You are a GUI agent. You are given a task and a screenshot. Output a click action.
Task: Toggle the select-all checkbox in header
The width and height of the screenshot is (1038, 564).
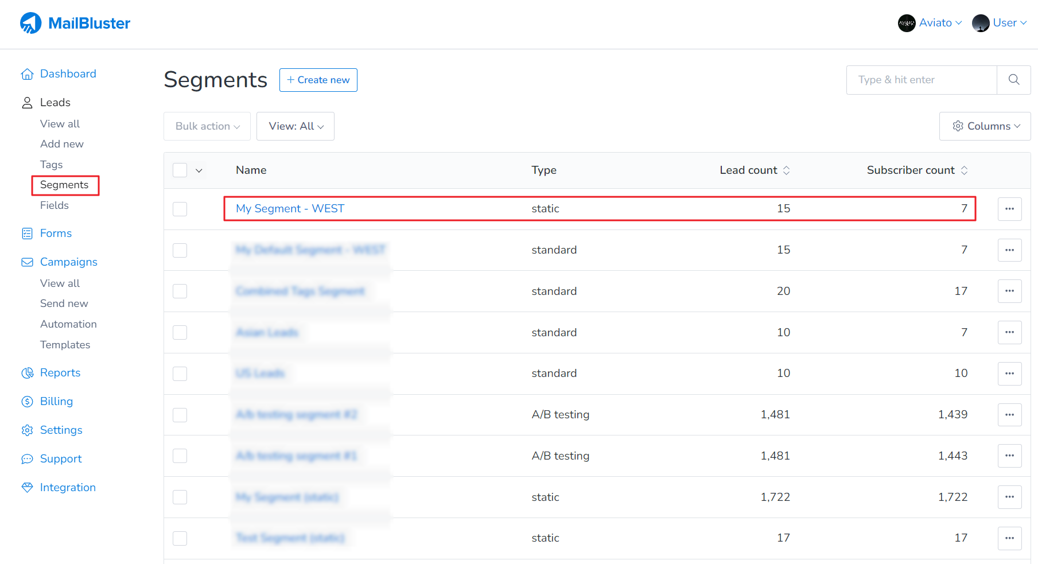coord(180,170)
